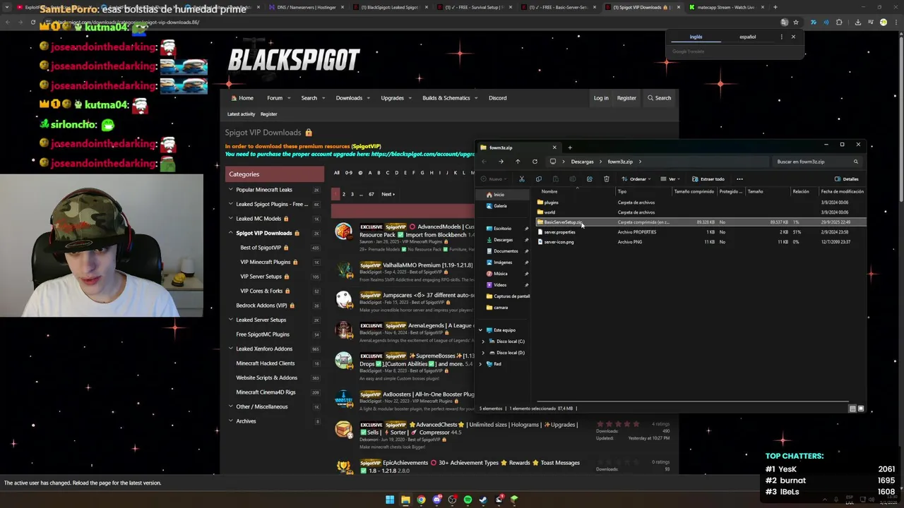Toggle the Detalles pane in Explorer
Screen dimensions: 904x508
(847, 179)
